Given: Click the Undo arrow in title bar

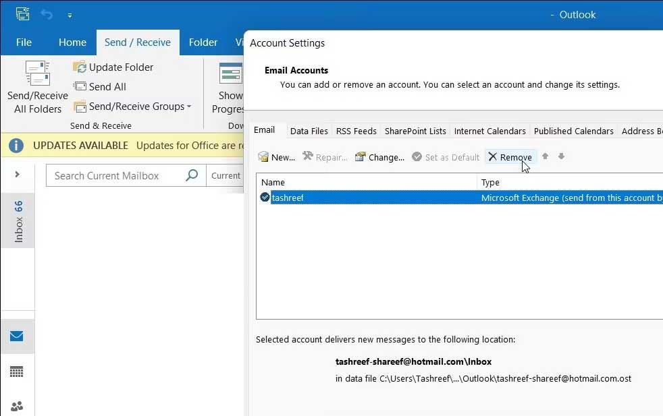Looking at the screenshot, I should pyautogui.click(x=47, y=14).
